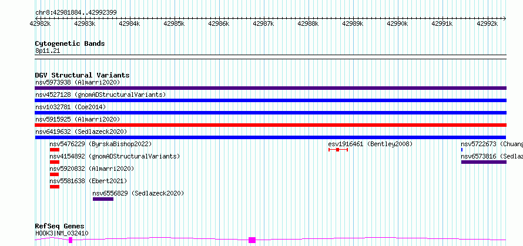Open the nsv5722673 (Chuang label
Screen dimensions: 523x246
click(492, 144)
